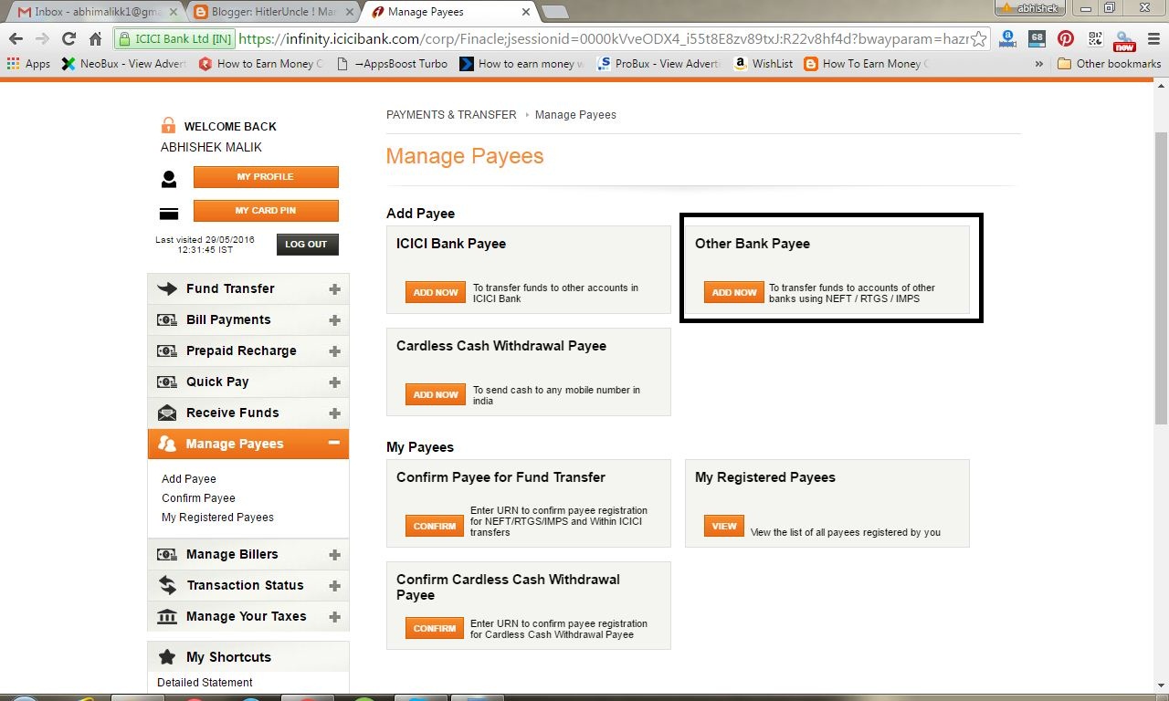Expand Prepaid Recharge with its plus sign

click(334, 351)
